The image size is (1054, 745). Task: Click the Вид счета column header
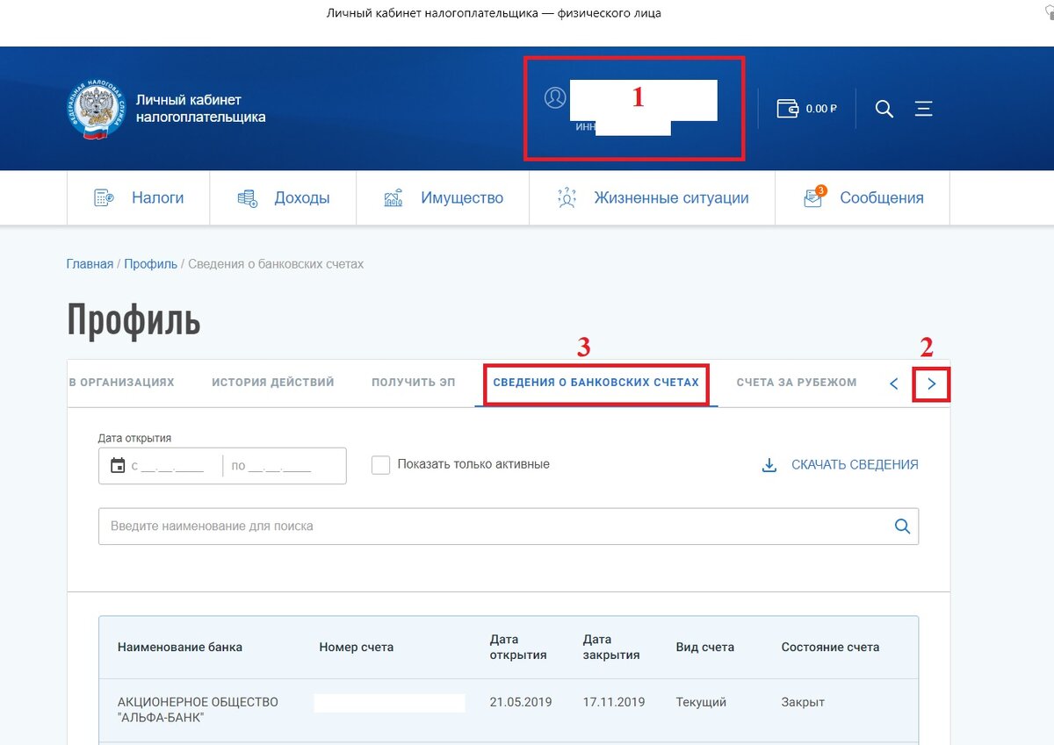(x=705, y=648)
